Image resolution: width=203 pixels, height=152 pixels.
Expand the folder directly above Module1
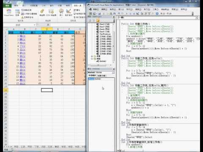[92, 59]
